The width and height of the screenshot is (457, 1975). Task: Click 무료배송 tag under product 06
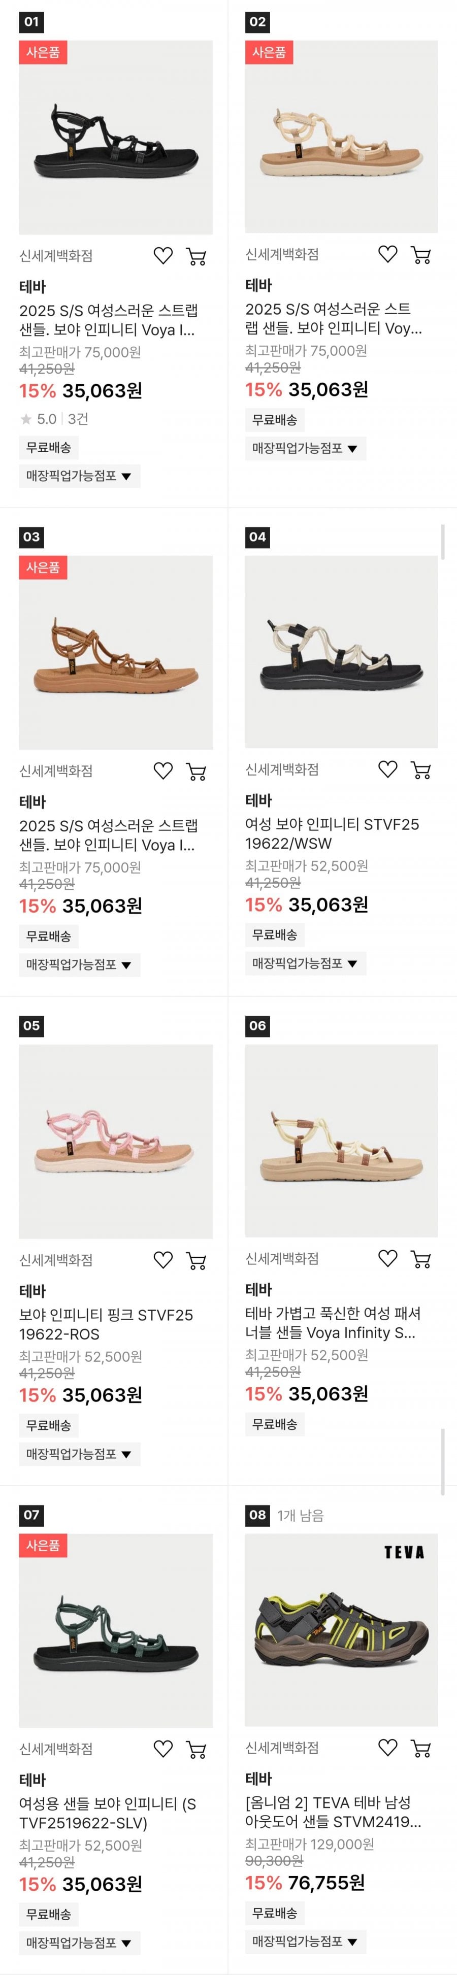pyautogui.click(x=275, y=1424)
